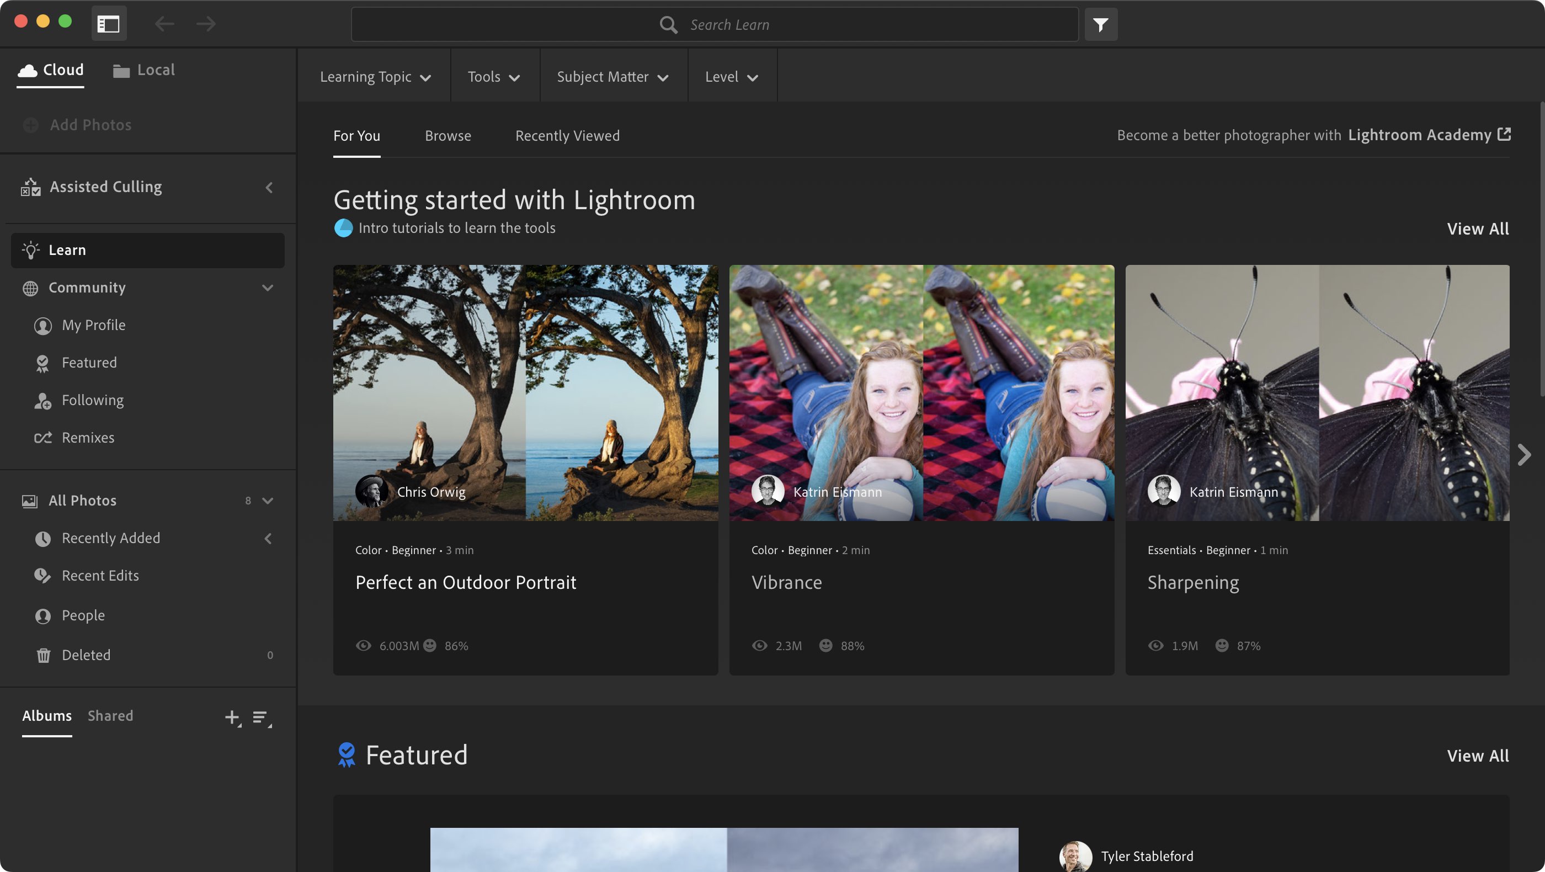Click the People icon
This screenshot has width=1545, height=872.
point(43,615)
